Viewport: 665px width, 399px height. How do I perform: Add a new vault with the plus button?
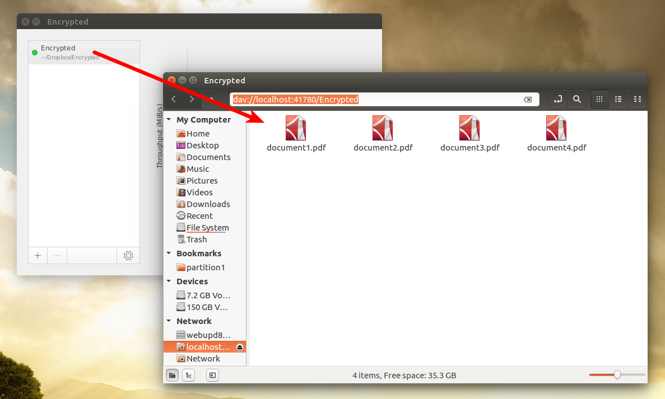coord(38,255)
